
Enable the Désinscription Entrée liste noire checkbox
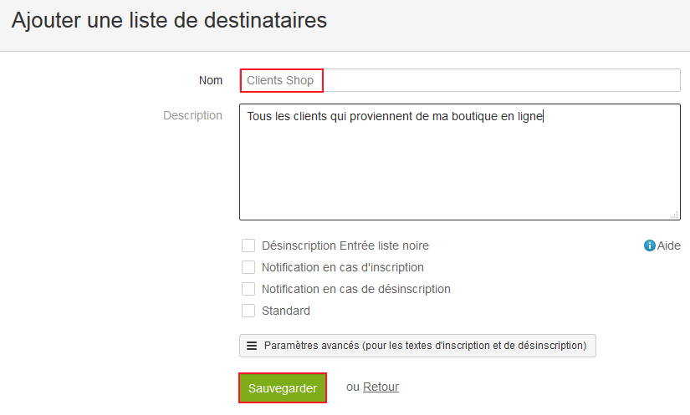click(x=248, y=245)
